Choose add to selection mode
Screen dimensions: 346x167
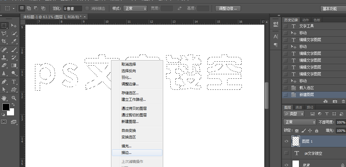(29, 8)
